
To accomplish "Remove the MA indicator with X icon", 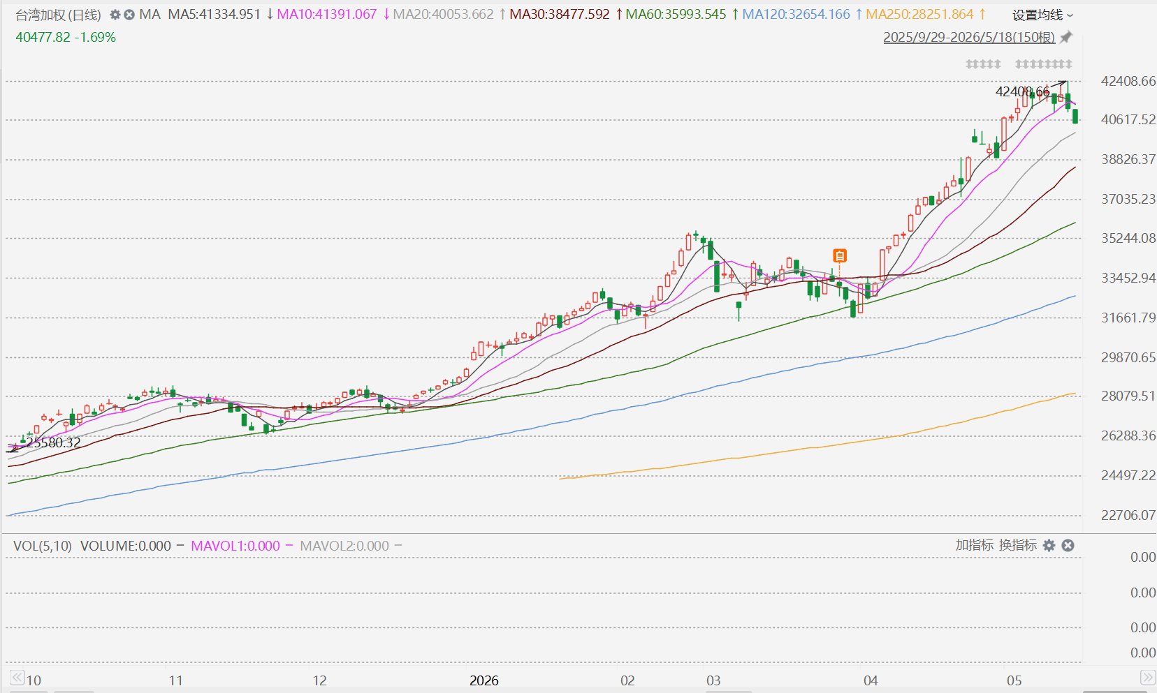I will pos(129,15).
